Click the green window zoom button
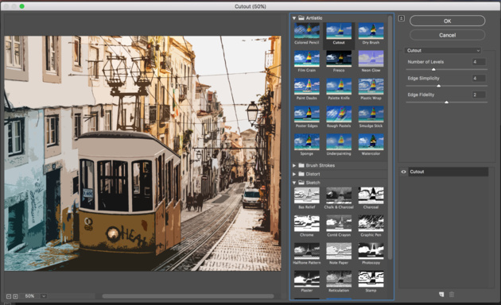Screen dimensions: 501x305 click(21, 6)
